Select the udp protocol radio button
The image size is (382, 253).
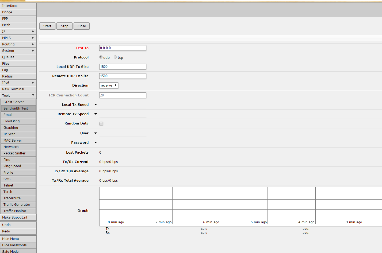[x=101, y=57]
